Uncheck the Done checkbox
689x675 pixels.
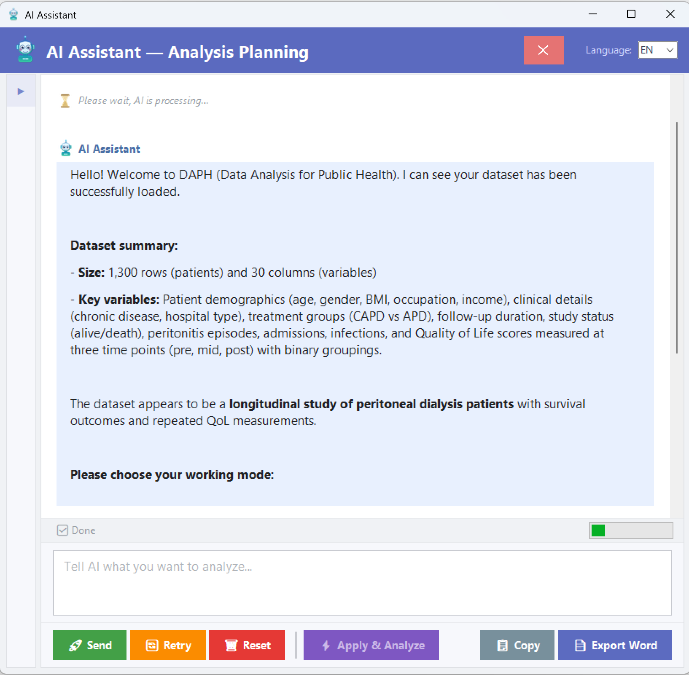click(62, 530)
